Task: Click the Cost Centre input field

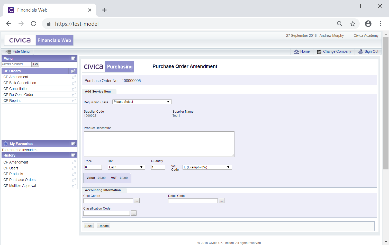Action: [108, 201]
